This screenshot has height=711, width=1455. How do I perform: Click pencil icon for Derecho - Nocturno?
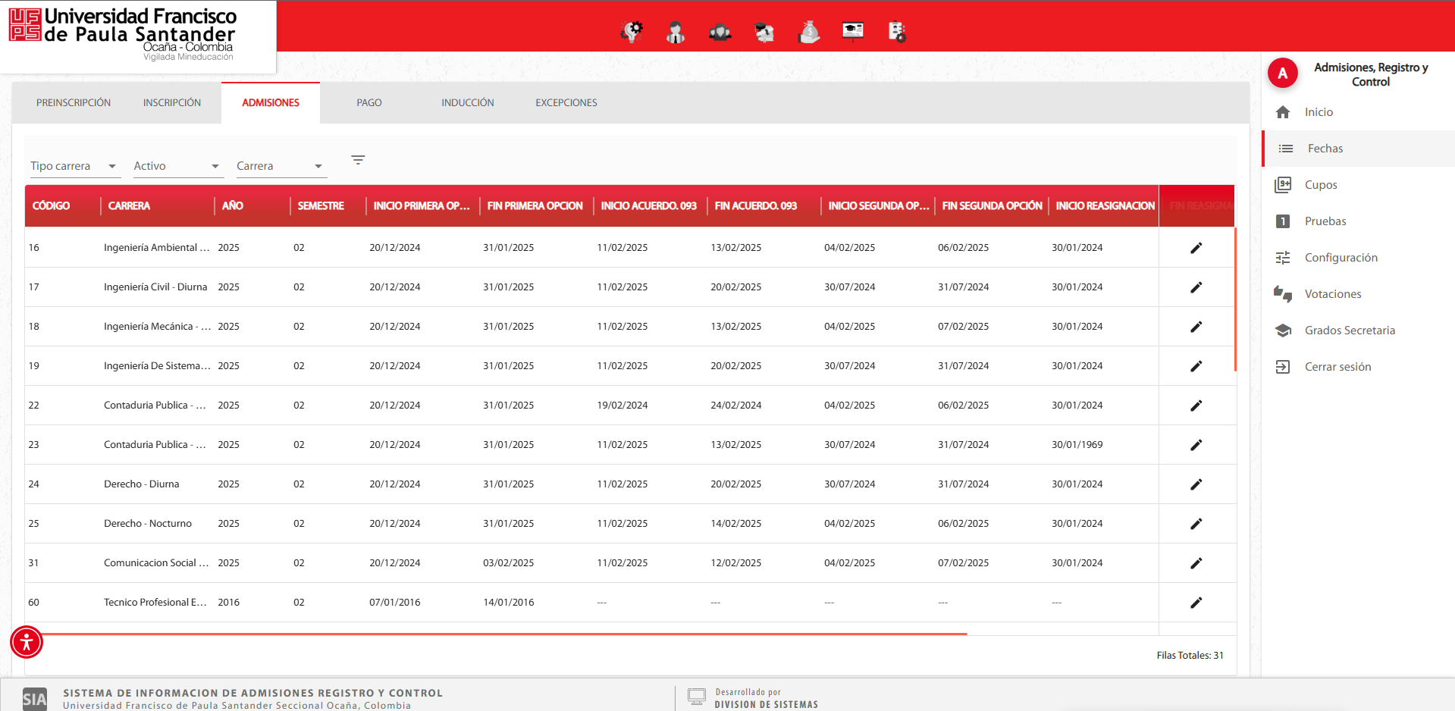(x=1196, y=524)
